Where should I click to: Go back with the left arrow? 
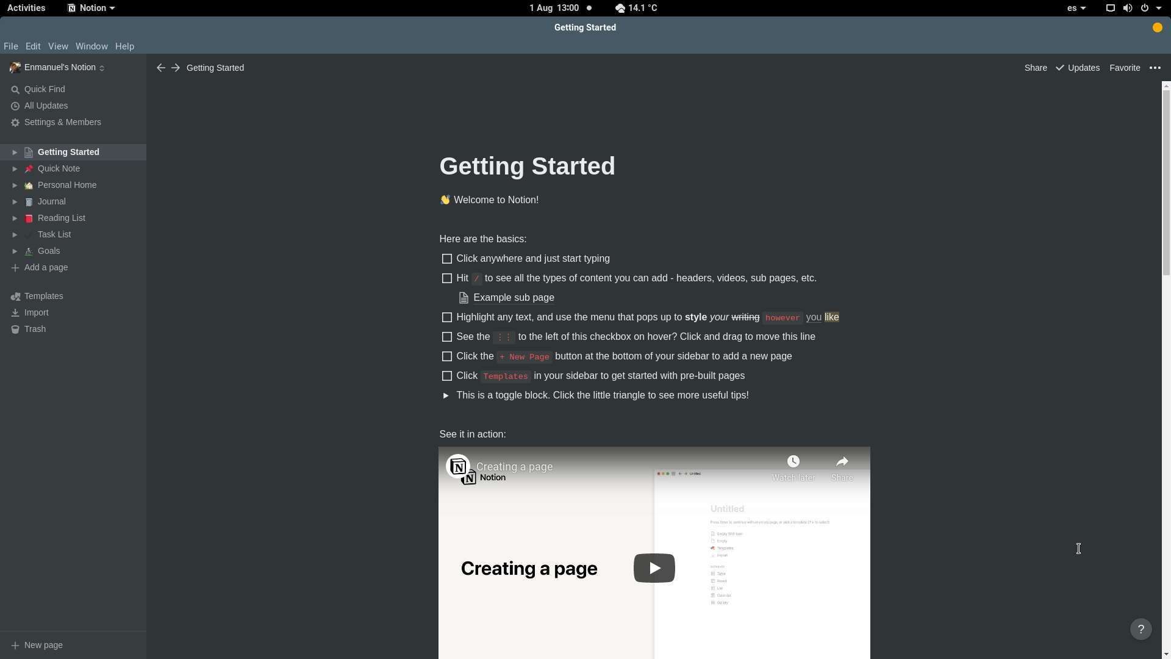[x=160, y=68]
